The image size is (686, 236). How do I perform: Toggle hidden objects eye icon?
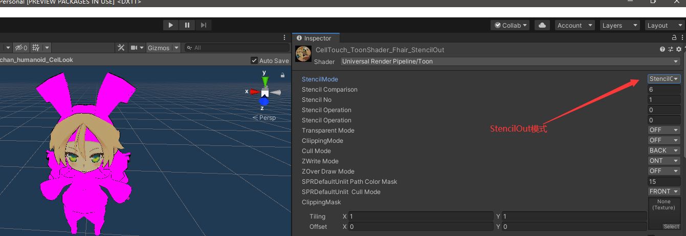[20, 48]
